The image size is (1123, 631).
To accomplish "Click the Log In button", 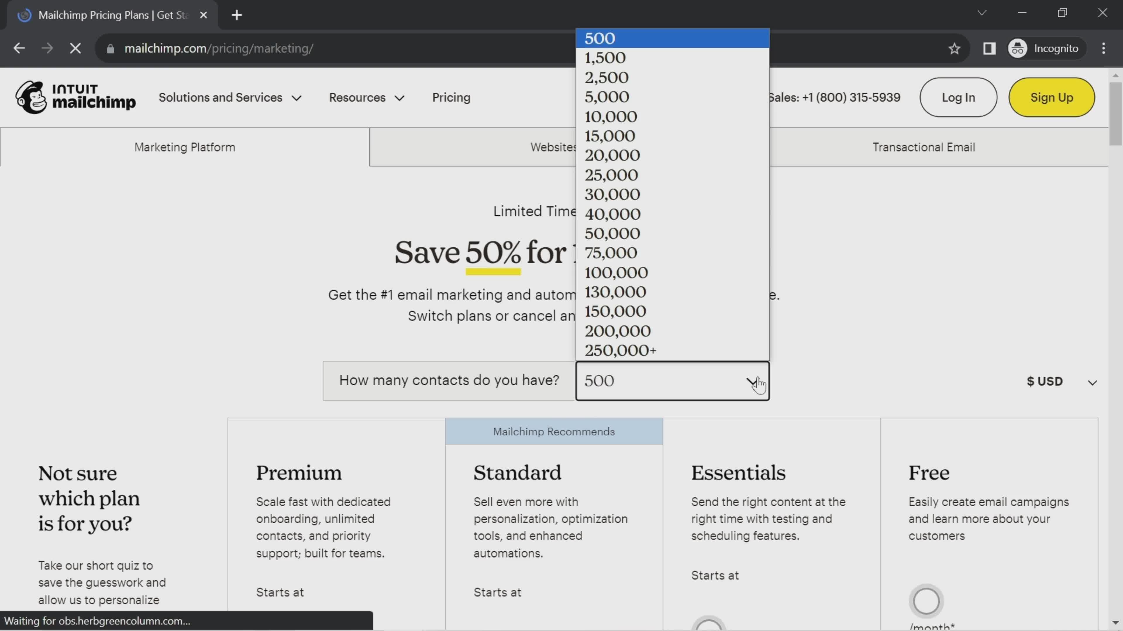I will tap(958, 98).
